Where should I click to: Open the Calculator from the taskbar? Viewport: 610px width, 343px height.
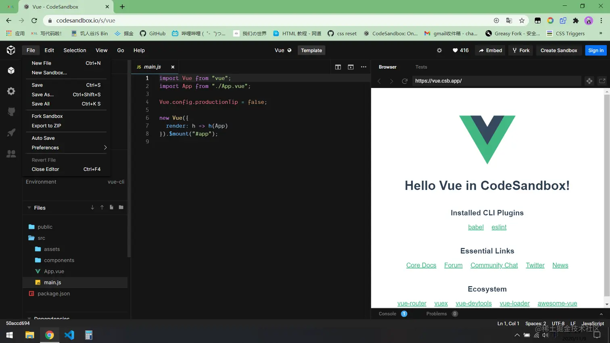89,335
